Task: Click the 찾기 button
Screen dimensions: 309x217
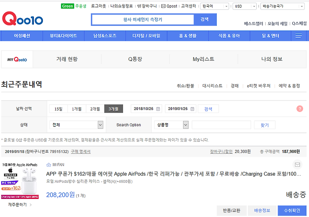Action: [x=265, y=125]
